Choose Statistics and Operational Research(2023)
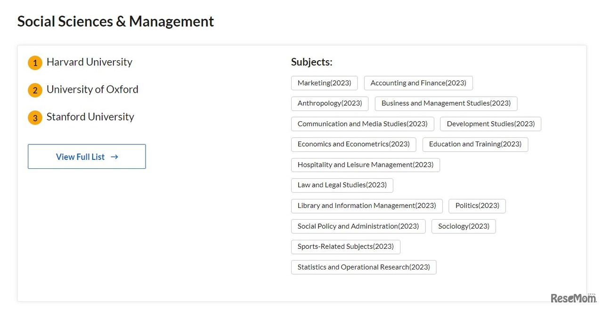 tap(363, 267)
